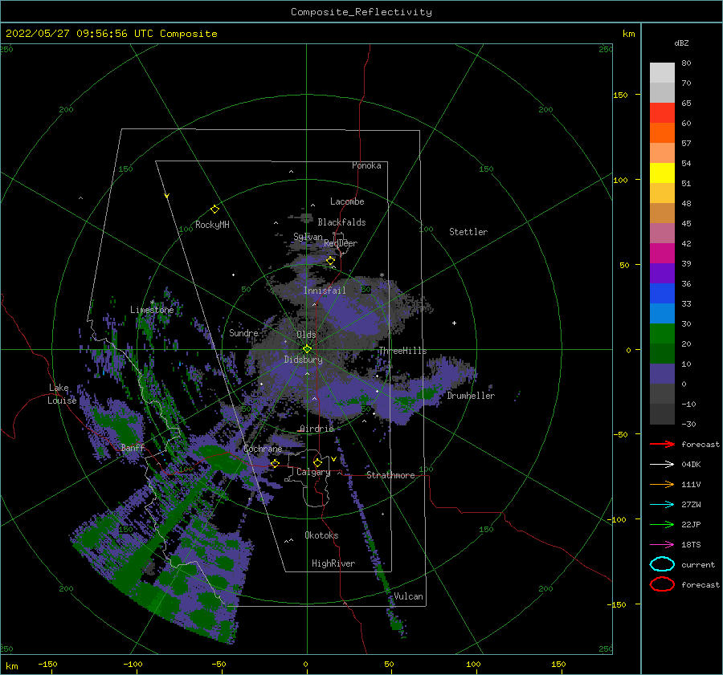Screen dimensions: 723x675
Task: Pick the red 60–65 dBZ color swatch
Action: pyautogui.click(x=662, y=113)
